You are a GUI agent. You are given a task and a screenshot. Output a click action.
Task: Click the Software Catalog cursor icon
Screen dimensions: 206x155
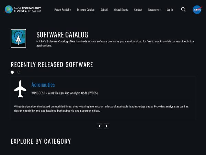click(19, 38)
